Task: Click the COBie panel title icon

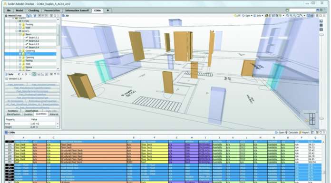Action: (6, 132)
